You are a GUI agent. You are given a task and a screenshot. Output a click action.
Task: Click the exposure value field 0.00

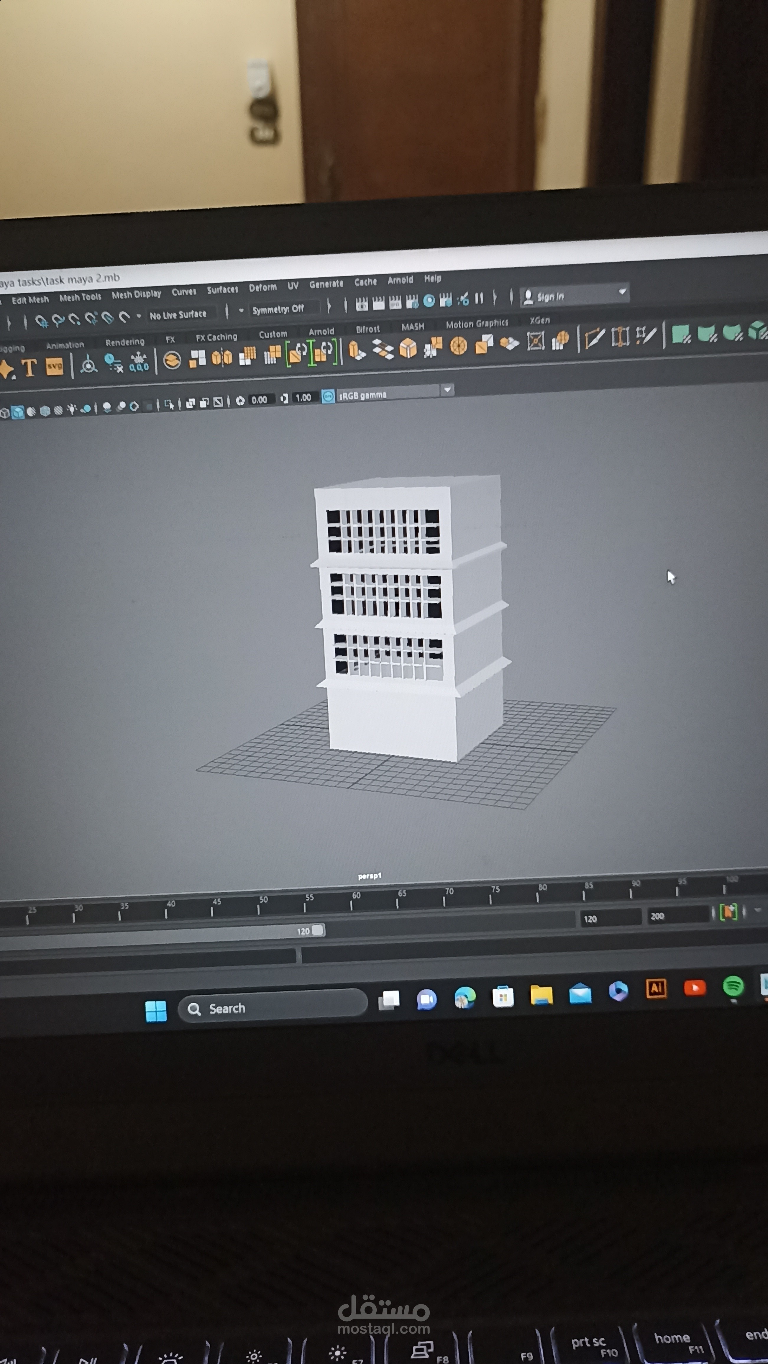click(x=262, y=399)
